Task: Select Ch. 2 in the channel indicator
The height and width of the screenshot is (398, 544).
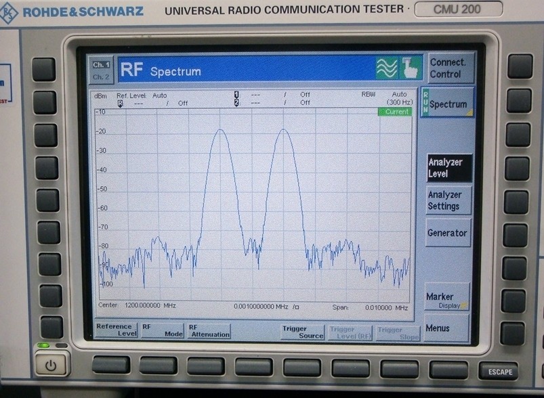Action: point(101,77)
